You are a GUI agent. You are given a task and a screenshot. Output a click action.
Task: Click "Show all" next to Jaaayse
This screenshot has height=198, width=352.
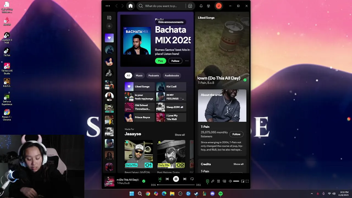click(180, 135)
